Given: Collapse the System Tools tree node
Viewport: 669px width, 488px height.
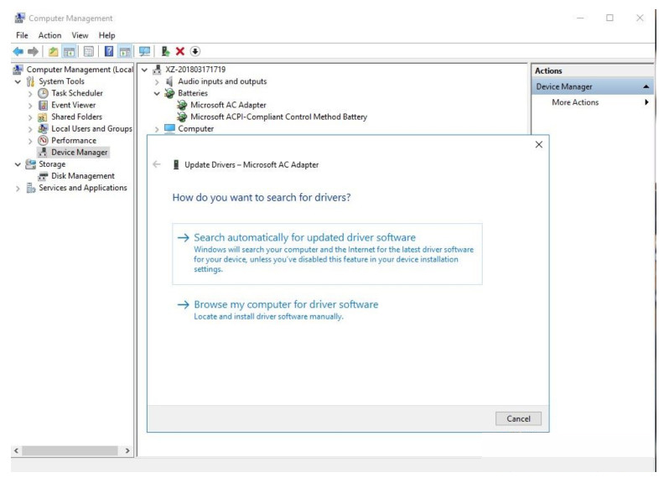Looking at the screenshot, I should pyautogui.click(x=18, y=82).
